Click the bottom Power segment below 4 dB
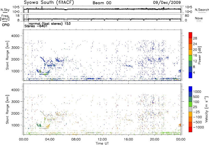209x145 pixels. pos(190,75)
